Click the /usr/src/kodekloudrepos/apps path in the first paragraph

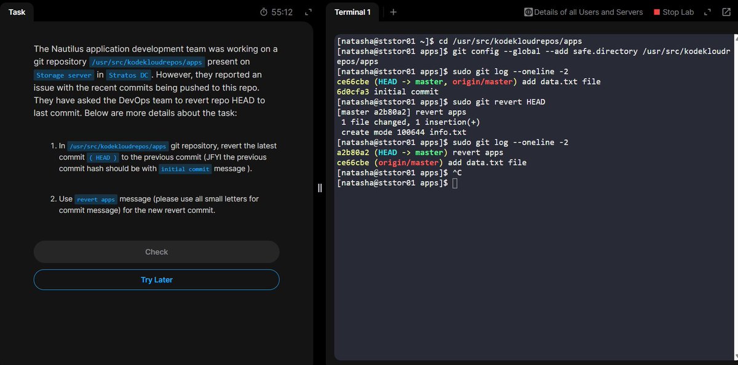(147, 62)
